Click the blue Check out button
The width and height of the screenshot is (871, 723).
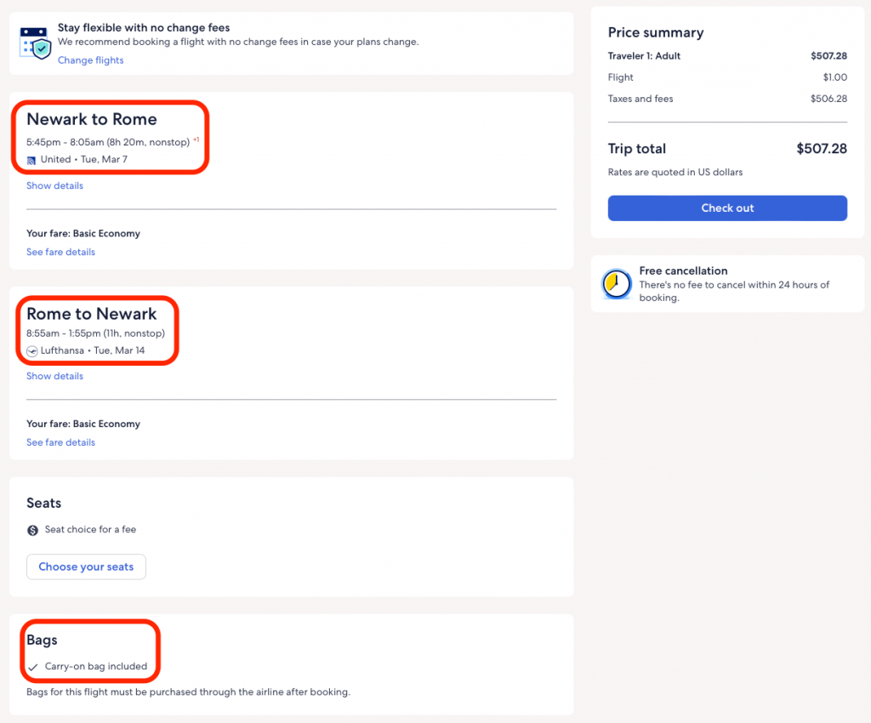pyautogui.click(x=727, y=208)
